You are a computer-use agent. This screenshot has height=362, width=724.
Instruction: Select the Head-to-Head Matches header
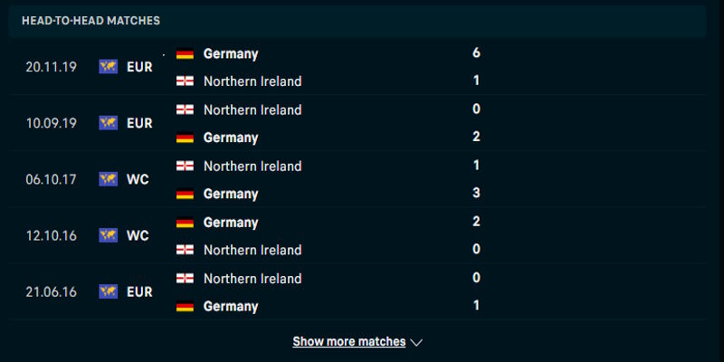(x=90, y=20)
